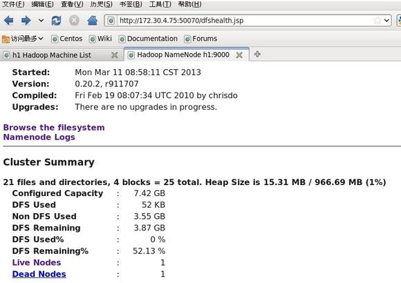This screenshot has width=401, height=283.
Task: Switch to h1 Hadoop Machine List tab
Action: point(52,55)
